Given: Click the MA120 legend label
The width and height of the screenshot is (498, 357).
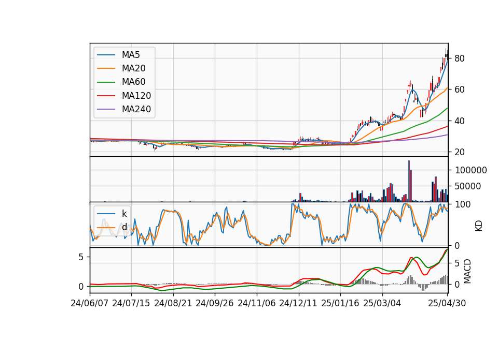Looking at the screenshot, I should [x=136, y=96].
